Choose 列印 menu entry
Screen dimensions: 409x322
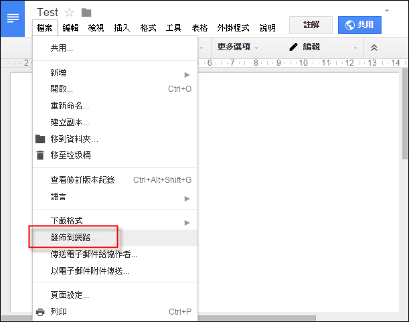(x=115, y=312)
